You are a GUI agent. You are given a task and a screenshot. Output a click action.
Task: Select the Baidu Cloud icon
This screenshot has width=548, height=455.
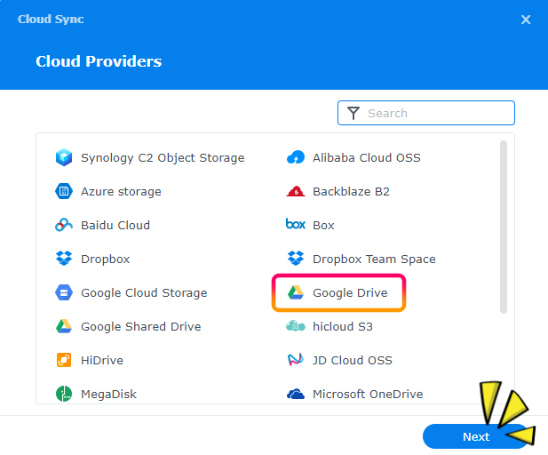pyautogui.click(x=64, y=225)
